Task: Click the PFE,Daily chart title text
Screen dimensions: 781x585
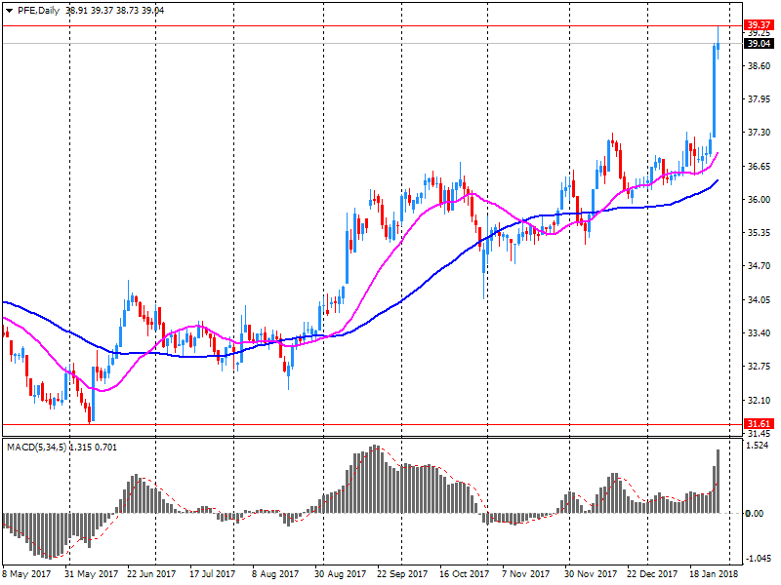Action: pyautogui.click(x=39, y=10)
